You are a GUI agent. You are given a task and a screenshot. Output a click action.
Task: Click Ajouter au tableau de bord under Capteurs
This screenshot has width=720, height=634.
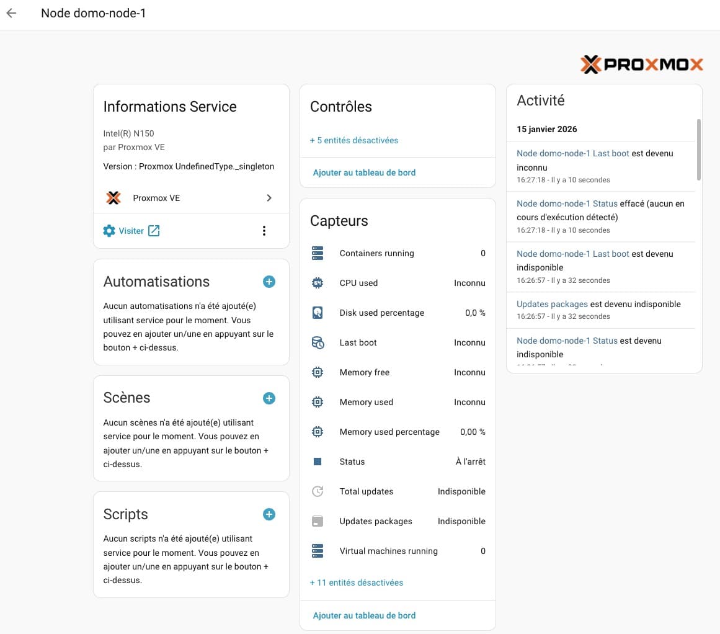point(364,615)
